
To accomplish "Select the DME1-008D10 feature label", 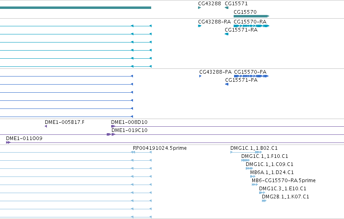I will (x=129, y=122).
